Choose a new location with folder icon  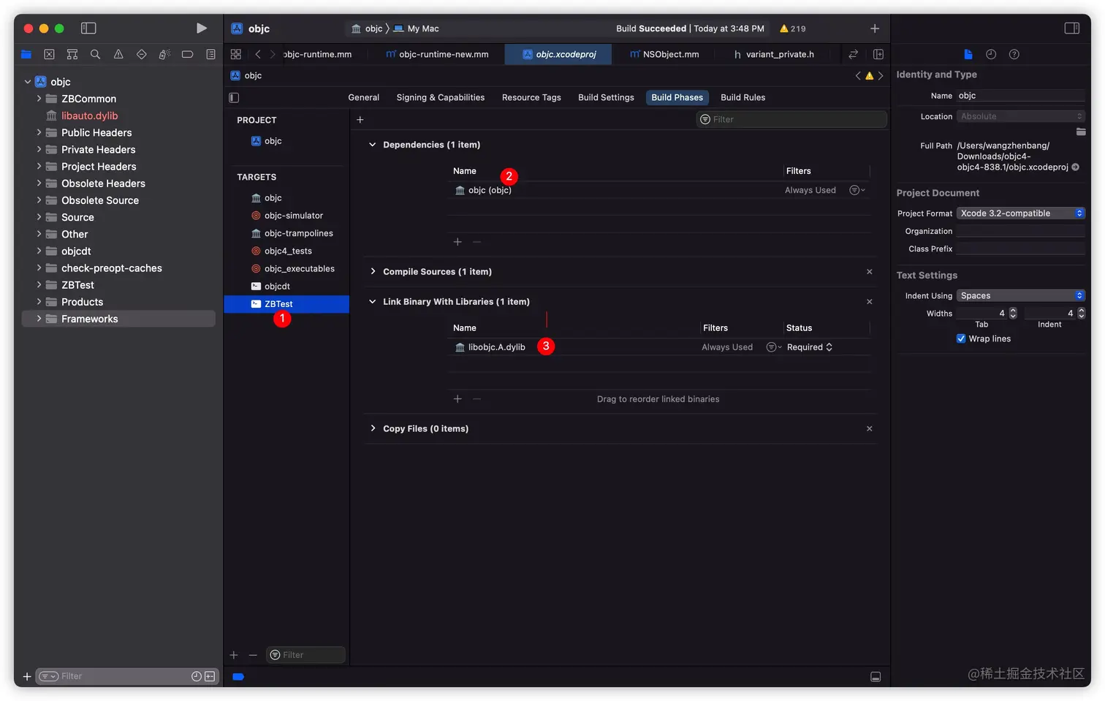point(1081,132)
